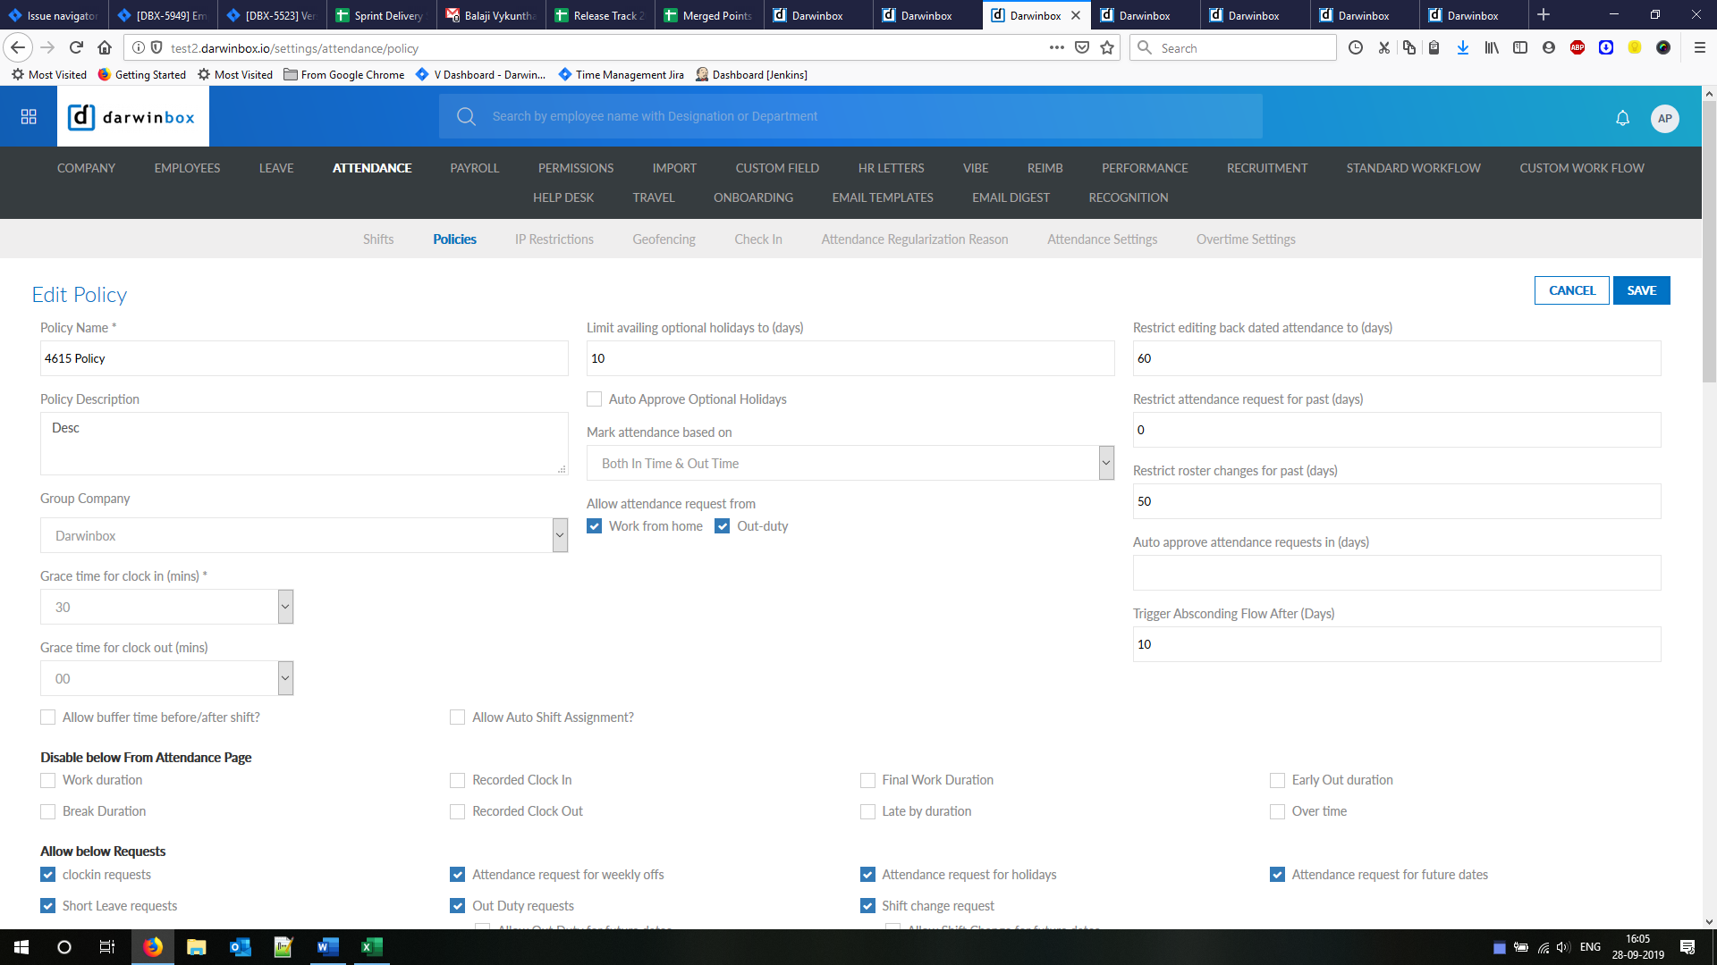Open the Group Company dropdown
This screenshot has width=1717, height=965.
point(560,535)
